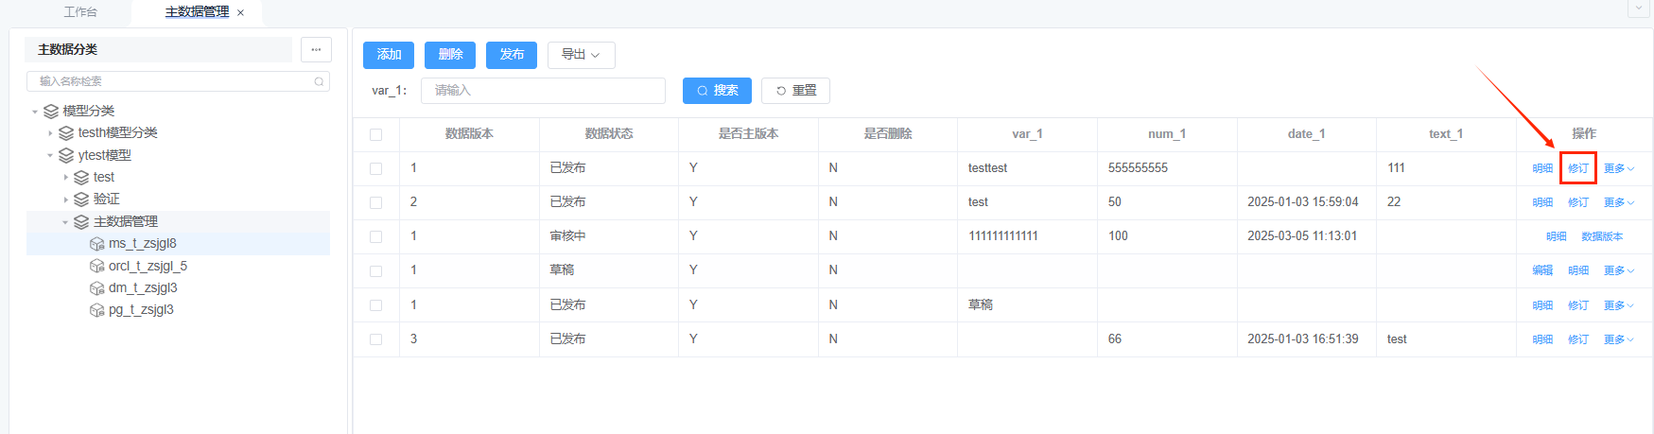Open the 导出 dropdown

[581, 55]
